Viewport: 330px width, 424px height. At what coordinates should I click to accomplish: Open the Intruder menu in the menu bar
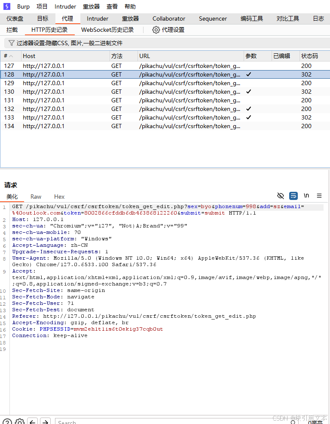[x=65, y=6]
